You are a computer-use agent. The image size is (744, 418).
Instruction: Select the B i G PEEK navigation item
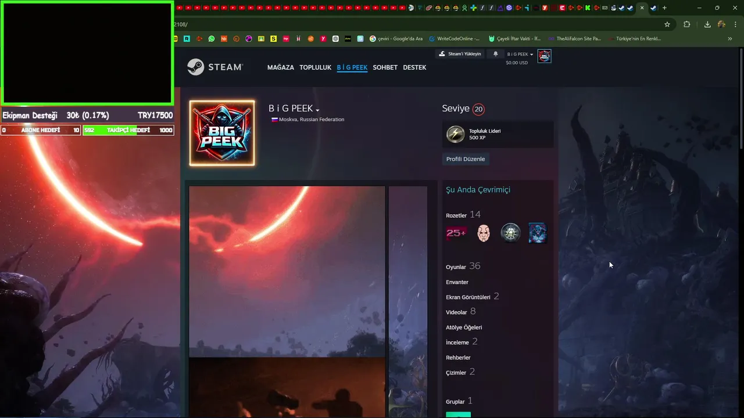(352, 67)
